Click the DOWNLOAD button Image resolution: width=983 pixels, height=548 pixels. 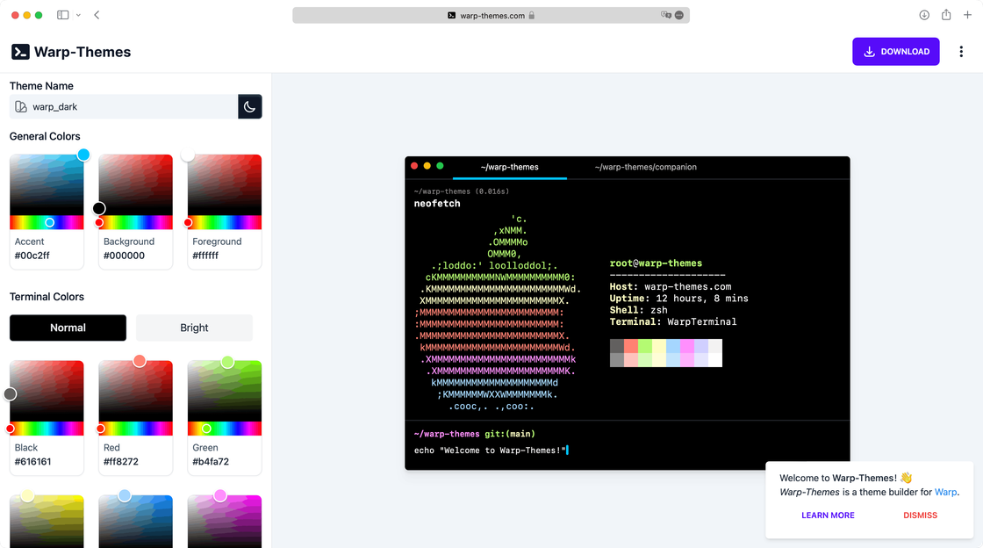(x=896, y=51)
